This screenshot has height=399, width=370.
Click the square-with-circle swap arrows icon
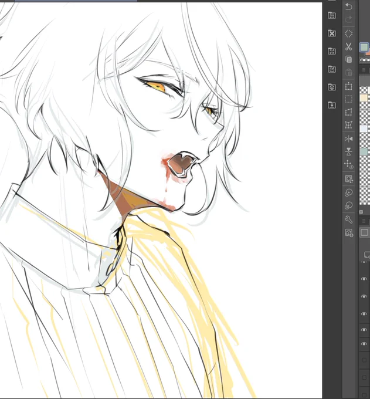[349, 179]
